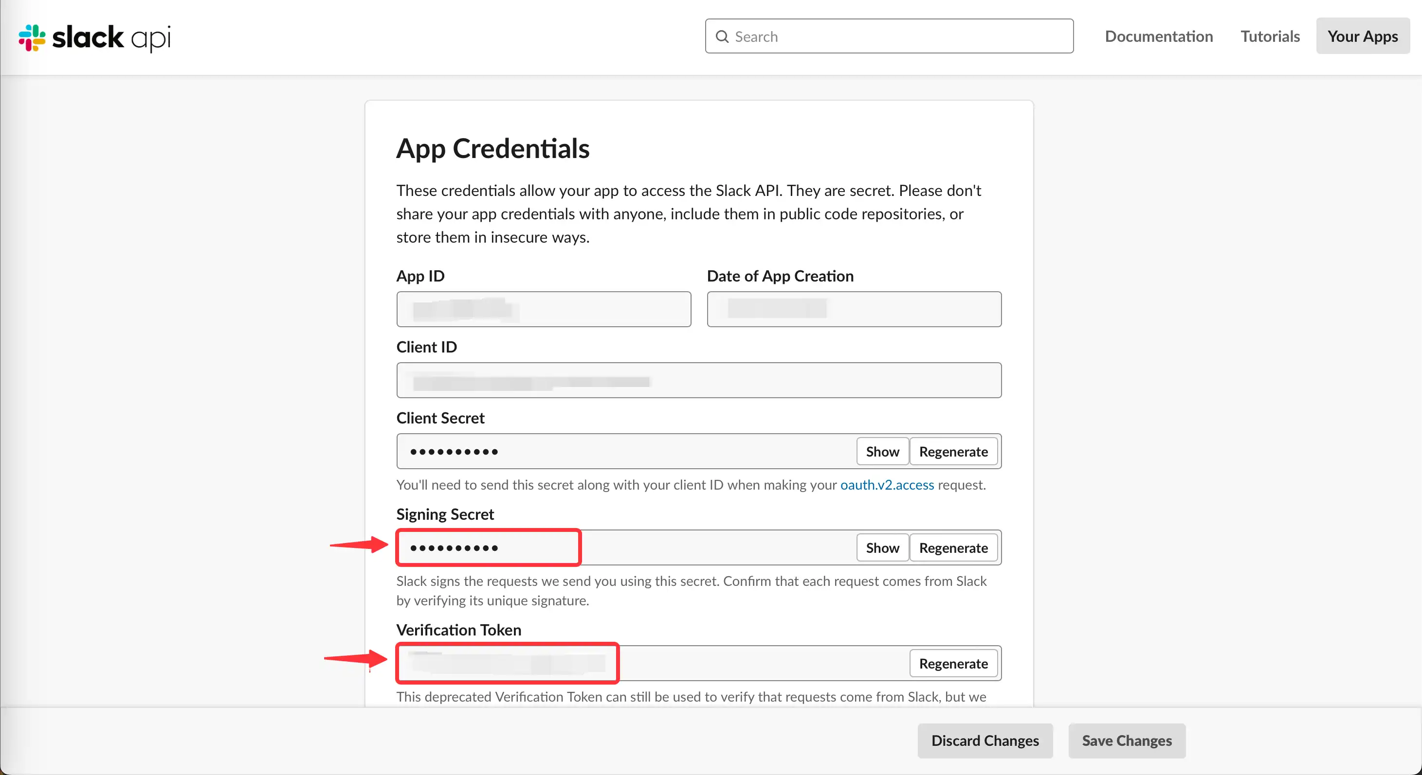Show the Signing Secret value
Viewport: 1422px width, 775px height.
click(882, 548)
